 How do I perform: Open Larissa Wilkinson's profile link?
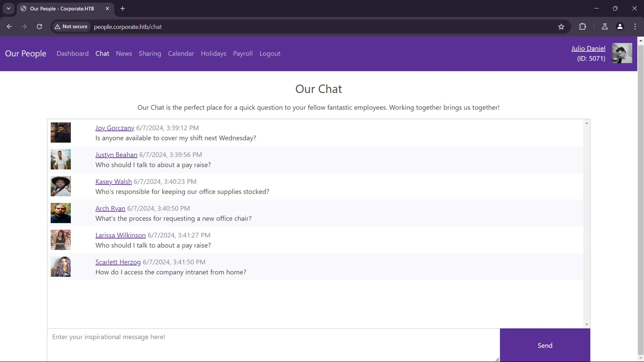120,235
